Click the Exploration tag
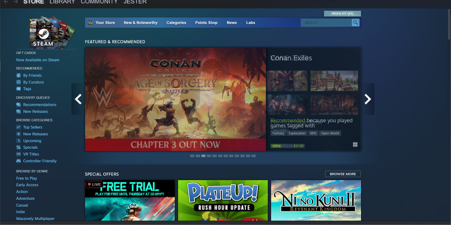 297,133
